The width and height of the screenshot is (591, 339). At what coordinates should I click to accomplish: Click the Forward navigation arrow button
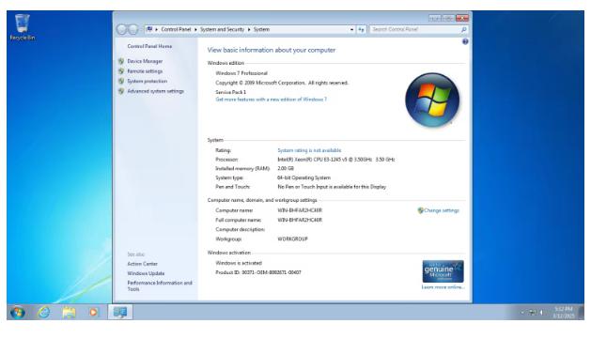[133, 29]
